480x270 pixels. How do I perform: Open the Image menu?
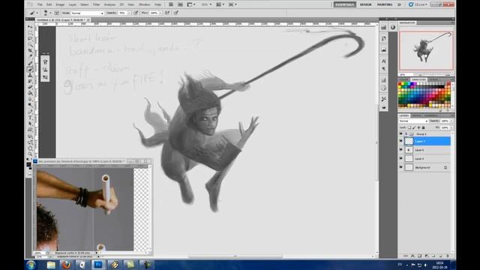[60, 4]
